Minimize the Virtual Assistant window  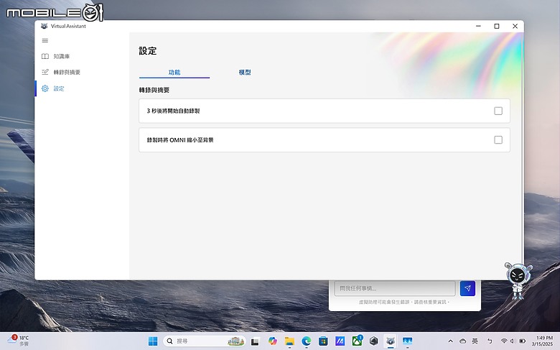[478, 26]
